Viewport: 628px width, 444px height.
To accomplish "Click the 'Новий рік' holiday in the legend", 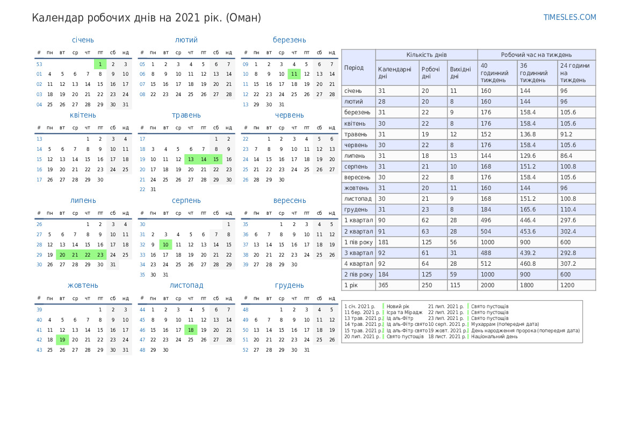I will (x=398, y=306).
